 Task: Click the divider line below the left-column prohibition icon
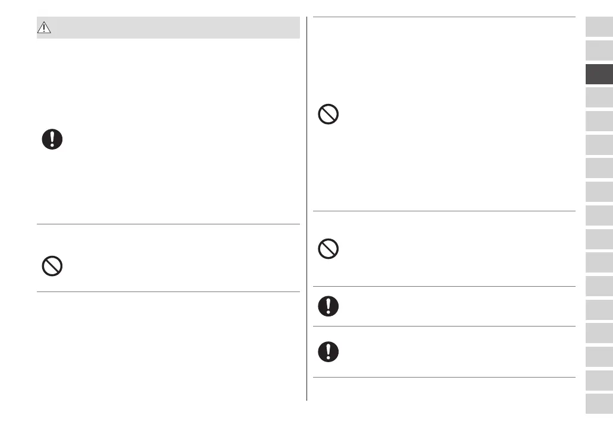point(168,291)
